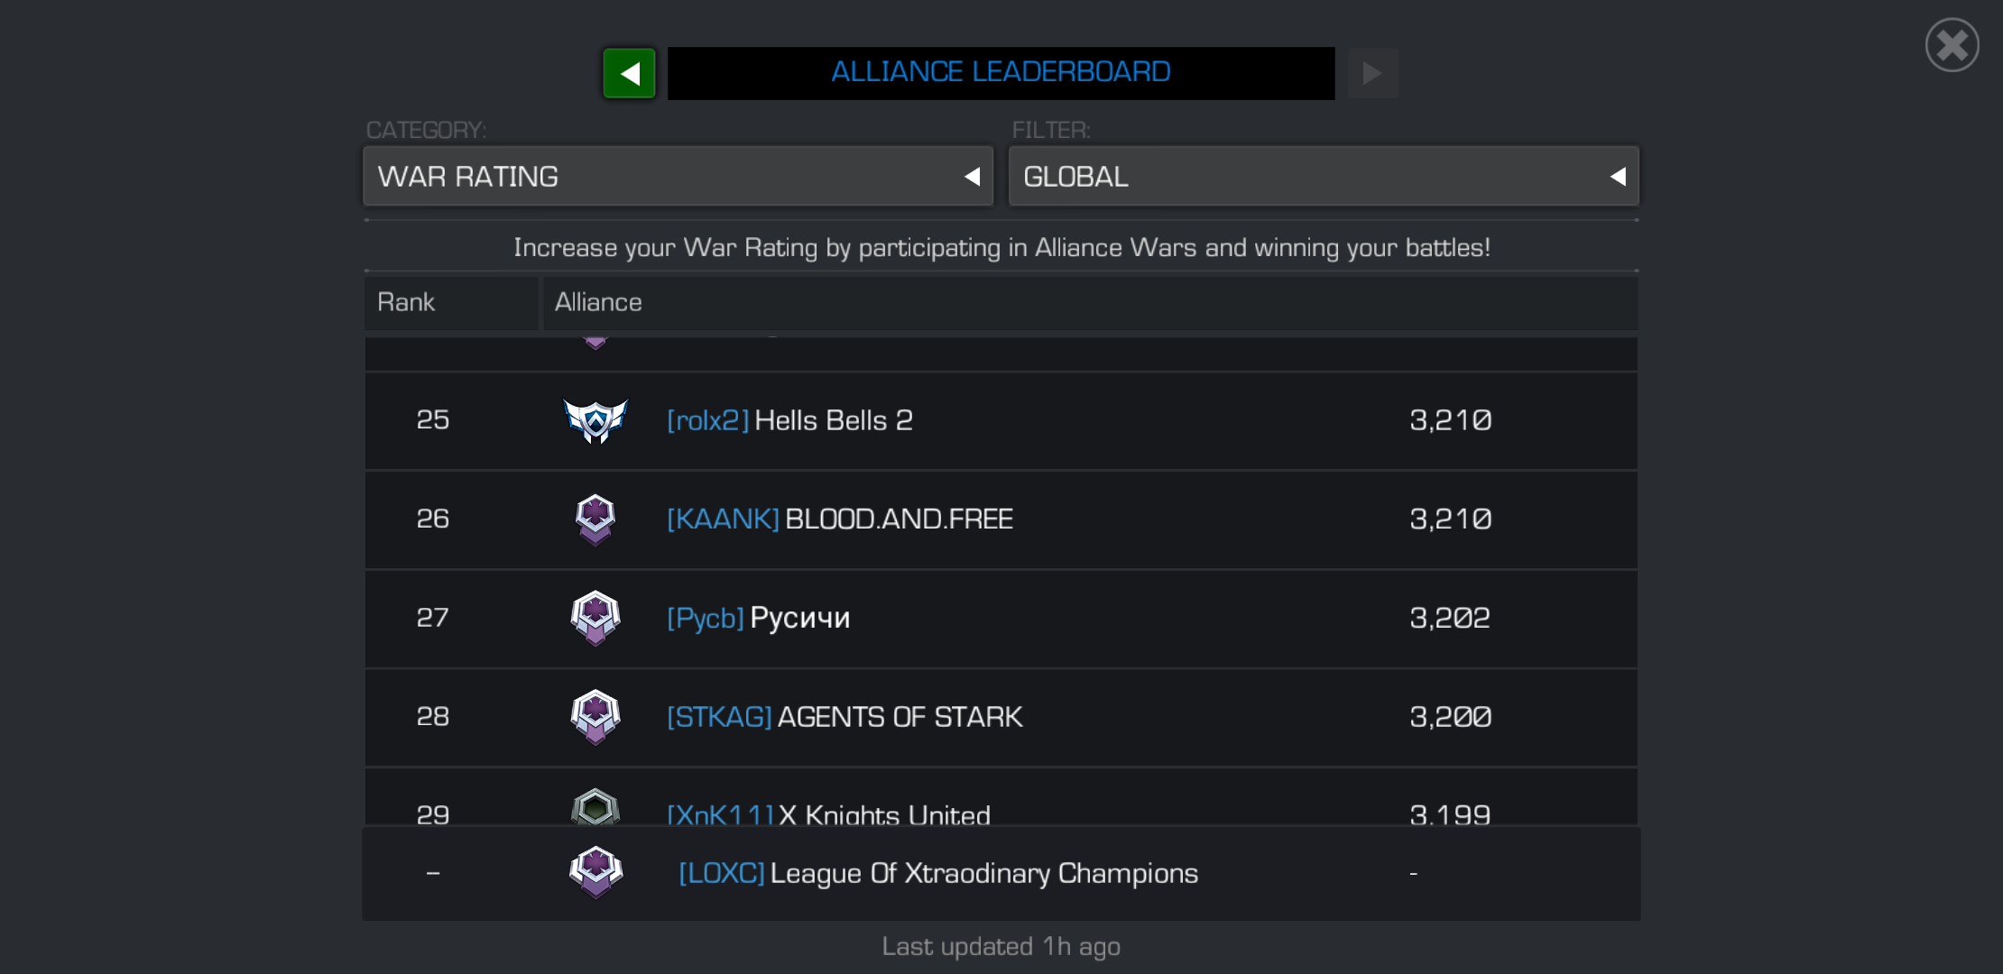Open the [rolx2] Hells Bells 2 alliance

click(1001, 420)
